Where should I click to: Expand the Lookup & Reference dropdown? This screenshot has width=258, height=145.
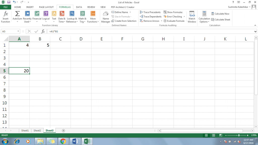pos(72,17)
